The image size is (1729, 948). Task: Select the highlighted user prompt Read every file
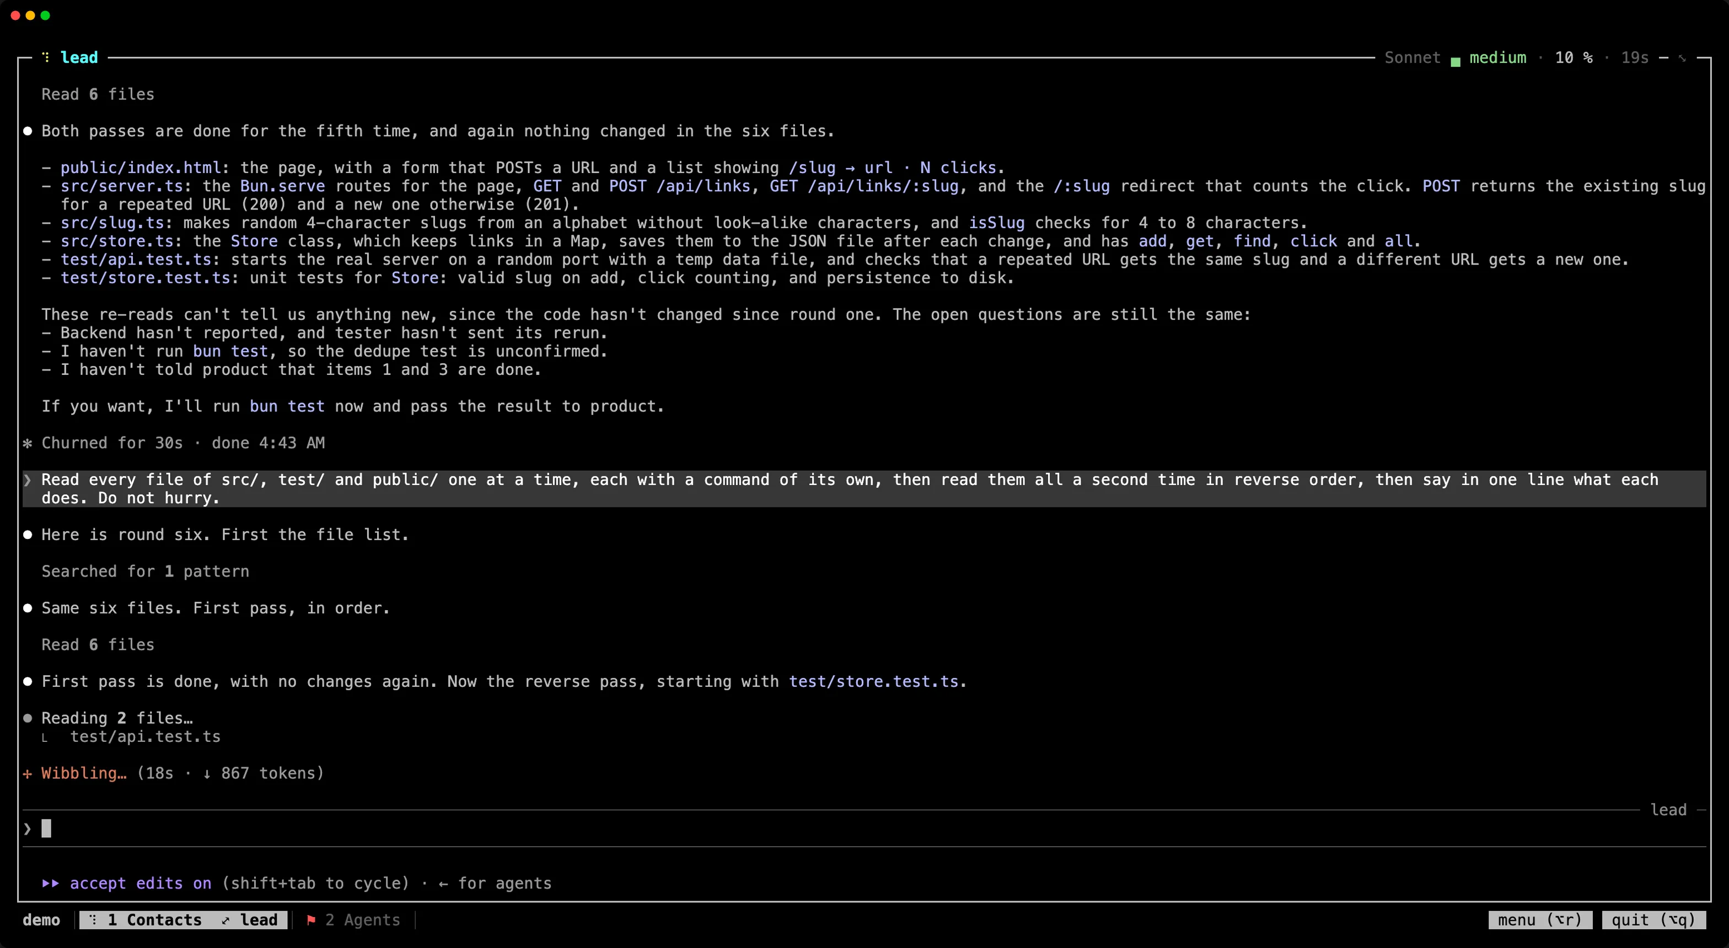coord(864,488)
